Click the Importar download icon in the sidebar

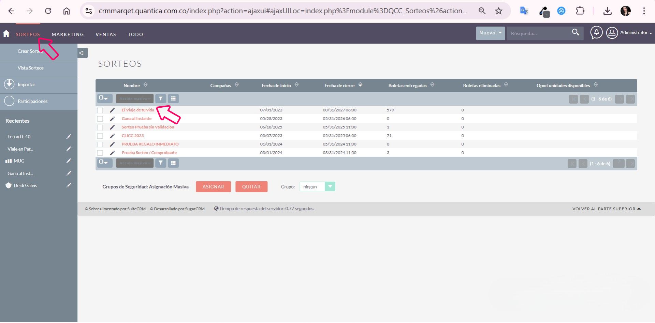[x=9, y=84]
